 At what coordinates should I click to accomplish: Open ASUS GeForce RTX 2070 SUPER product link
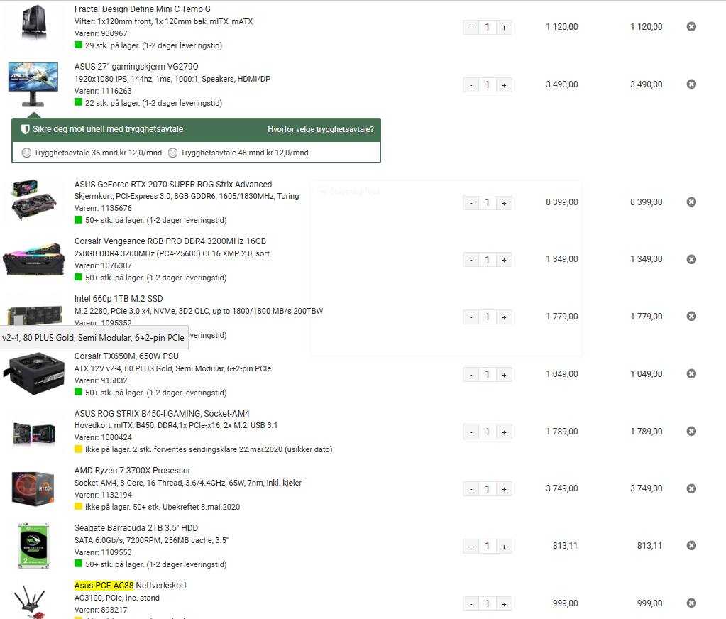pos(173,185)
